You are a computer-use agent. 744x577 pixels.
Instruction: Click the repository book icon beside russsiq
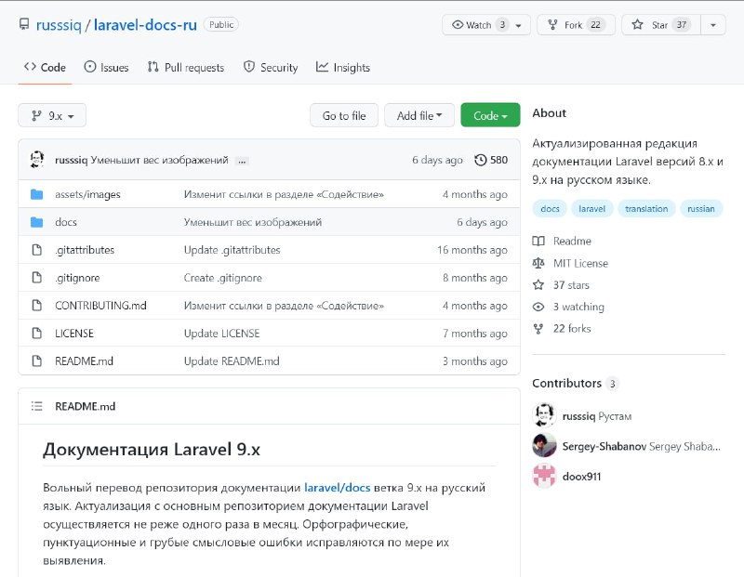(x=24, y=24)
